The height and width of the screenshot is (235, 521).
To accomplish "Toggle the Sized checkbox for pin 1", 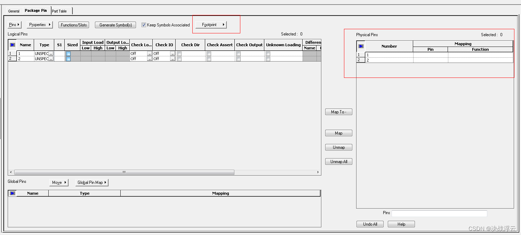I will point(68,53).
